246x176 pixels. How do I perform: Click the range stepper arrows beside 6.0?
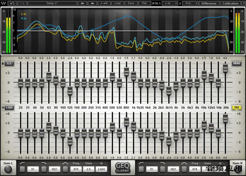[3, 64]
